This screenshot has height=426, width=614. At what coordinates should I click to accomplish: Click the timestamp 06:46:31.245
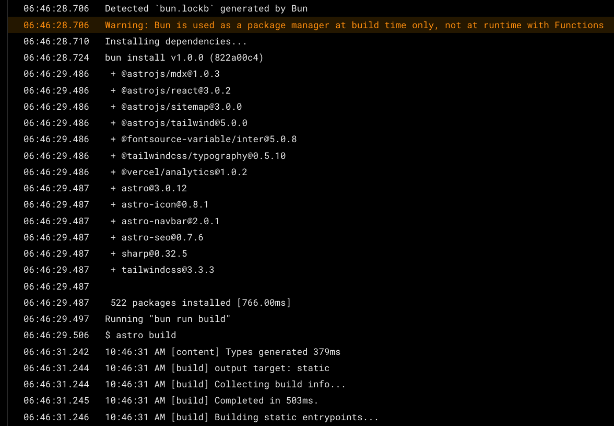[56, 400]
